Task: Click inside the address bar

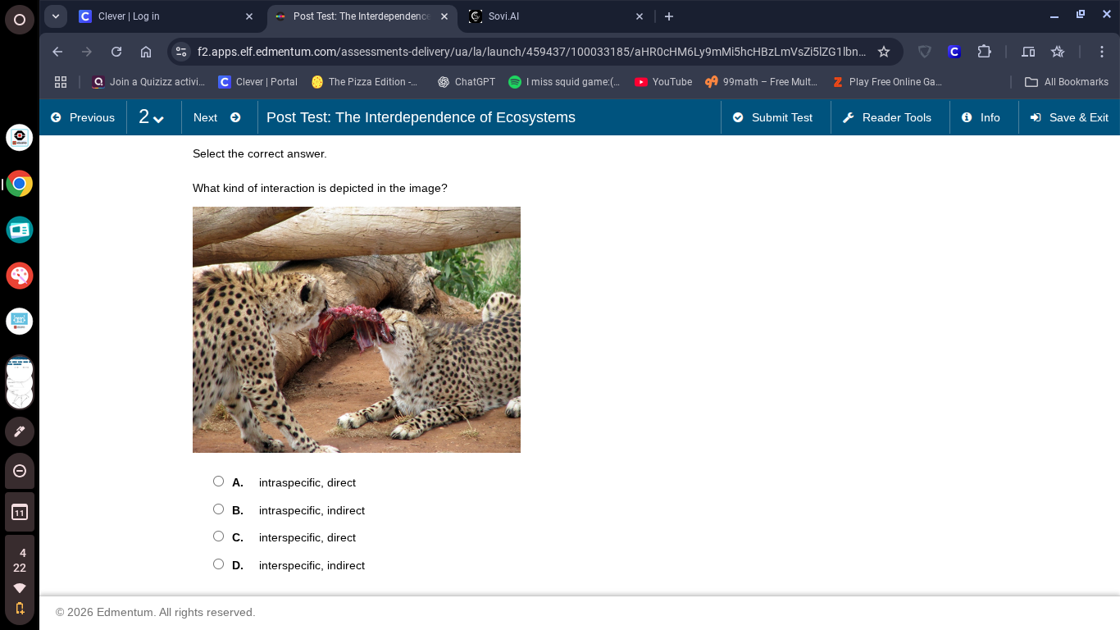Action: 533,51
